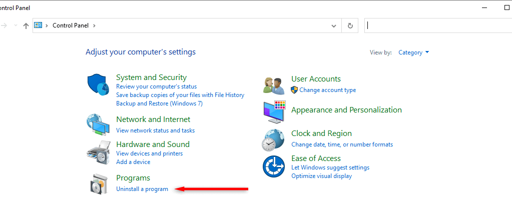The image size is (512, 217).
Task: Click the Hardware and Sound printer icon
Action: tap(98, 152)
